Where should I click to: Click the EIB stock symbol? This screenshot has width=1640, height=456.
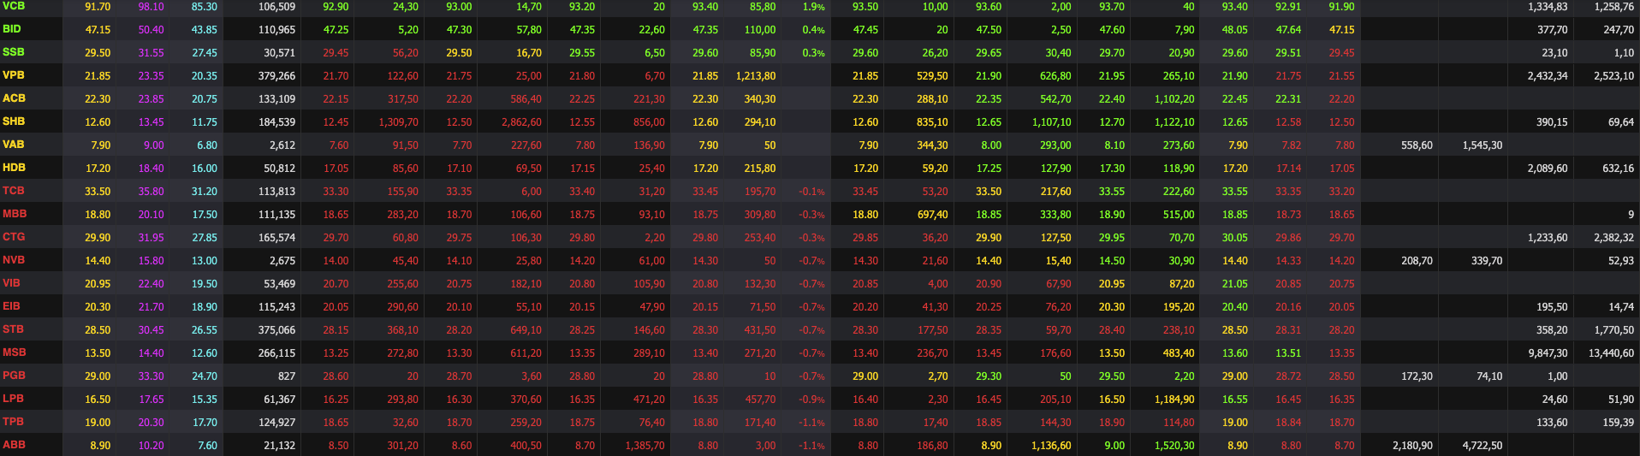(12, 306)
